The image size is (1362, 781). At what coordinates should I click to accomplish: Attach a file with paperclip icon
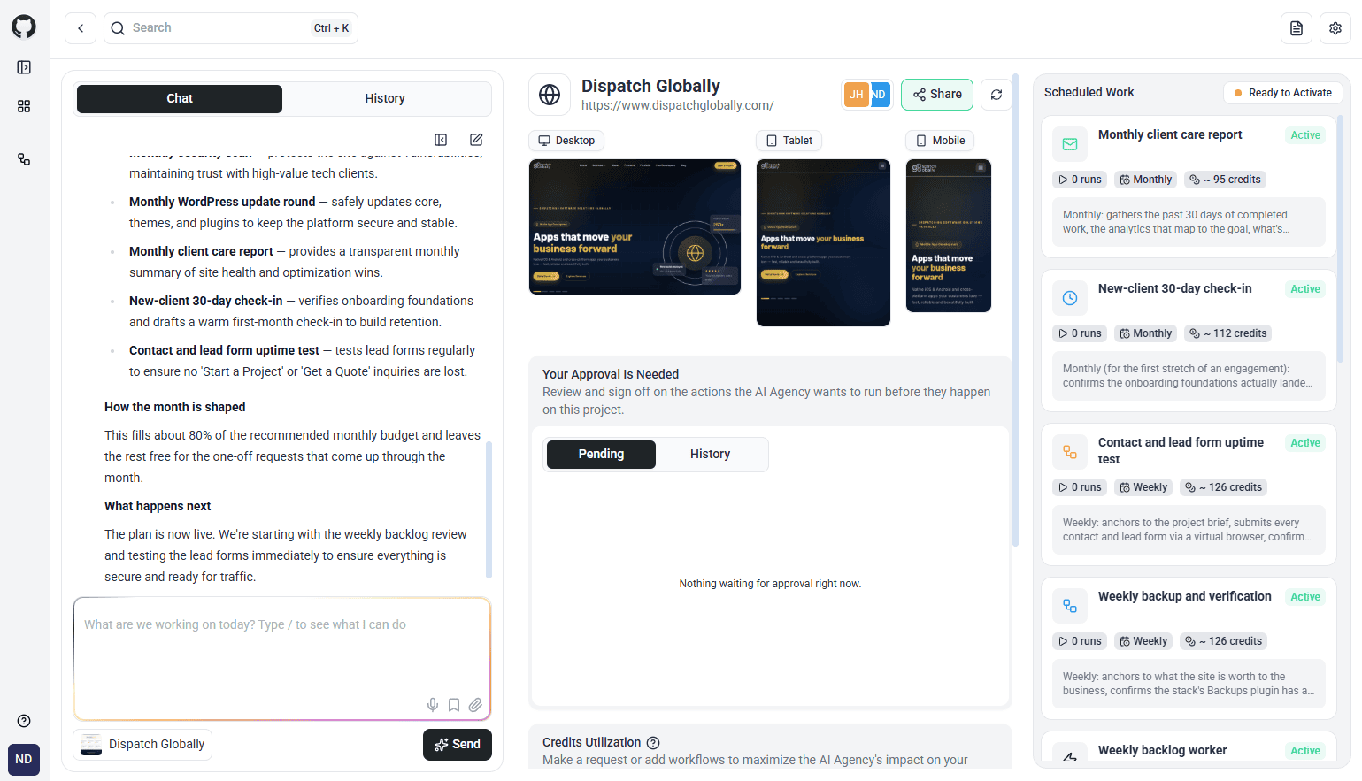coord(475,705)
